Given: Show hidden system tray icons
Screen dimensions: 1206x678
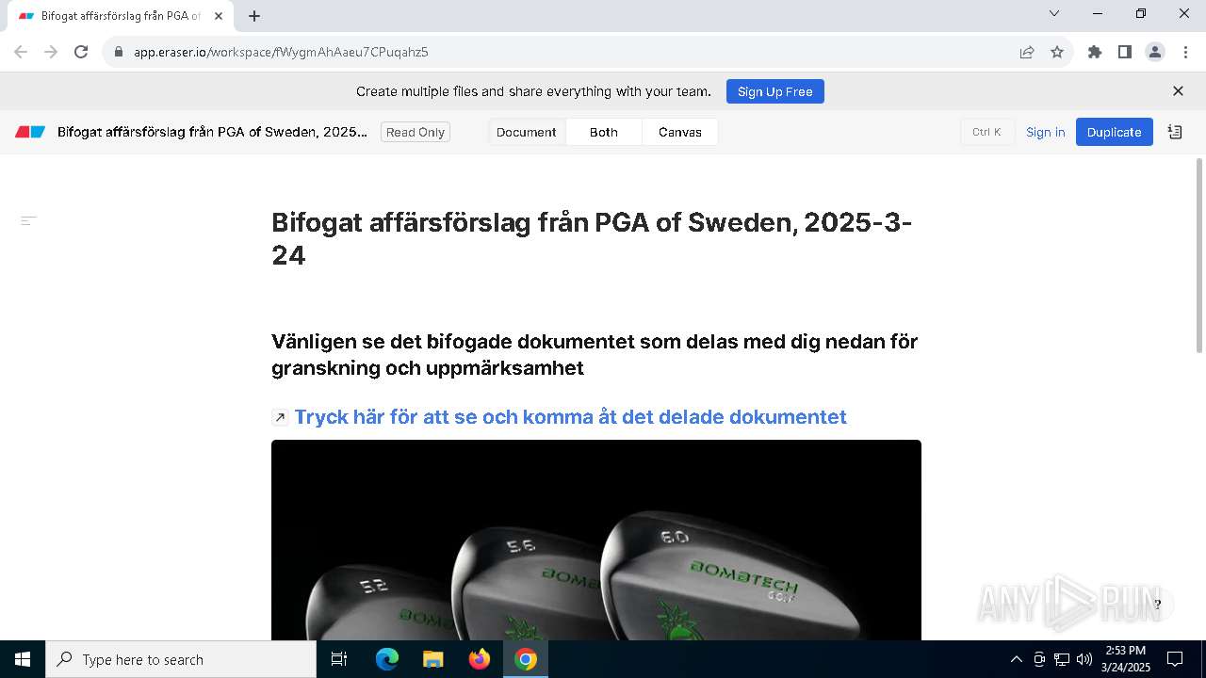Looking at the screenshot, I should pyautogui.click(x=1016, y=659).
